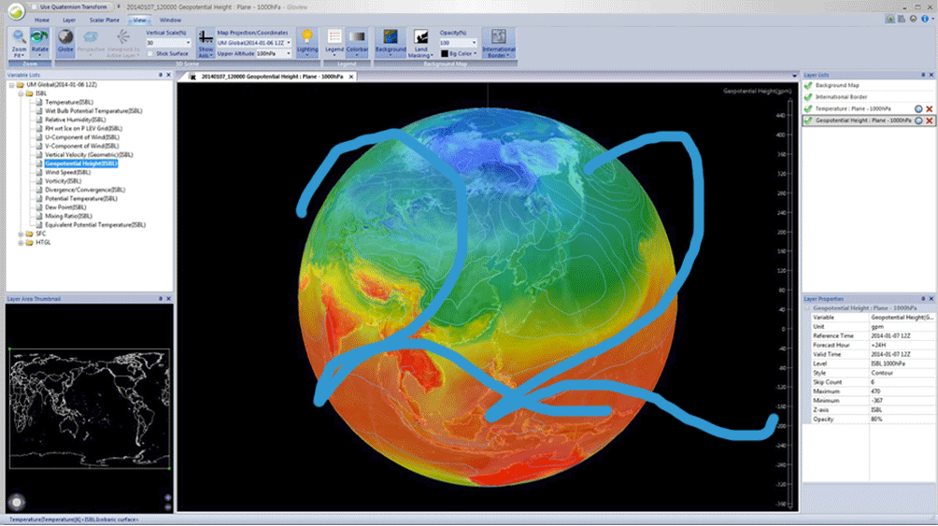938x526 pixels.
Task: Open Land Masking options
Action: pos(421,43)
